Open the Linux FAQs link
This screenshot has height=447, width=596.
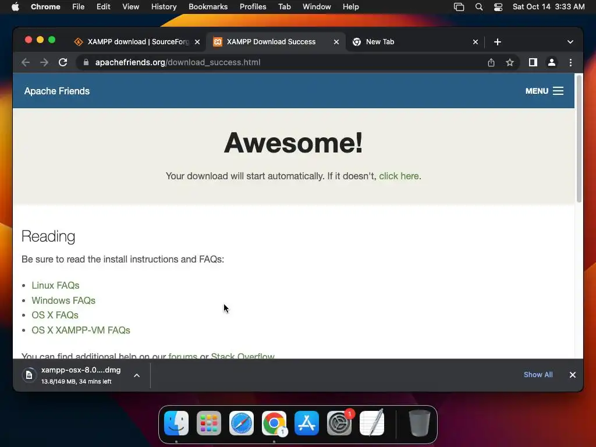55,285
